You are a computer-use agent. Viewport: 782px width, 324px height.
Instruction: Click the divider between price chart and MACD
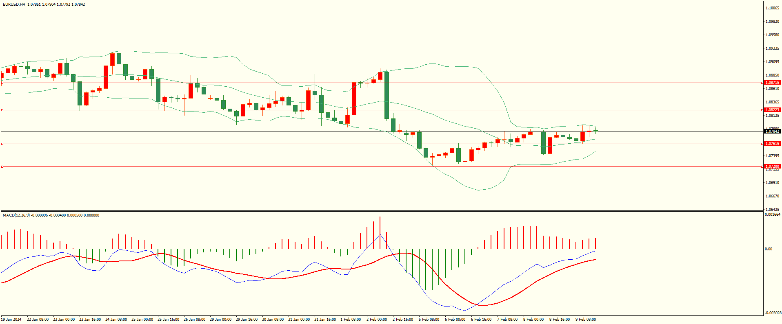tap(382, 211)
